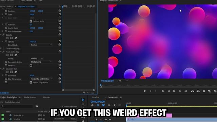Go to In point
The image size is (217, 122).
point(163,91)
